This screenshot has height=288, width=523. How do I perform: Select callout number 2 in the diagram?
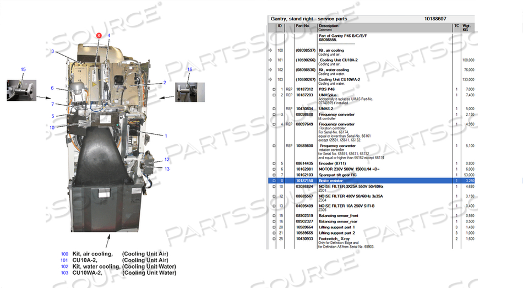coord(165,83)
